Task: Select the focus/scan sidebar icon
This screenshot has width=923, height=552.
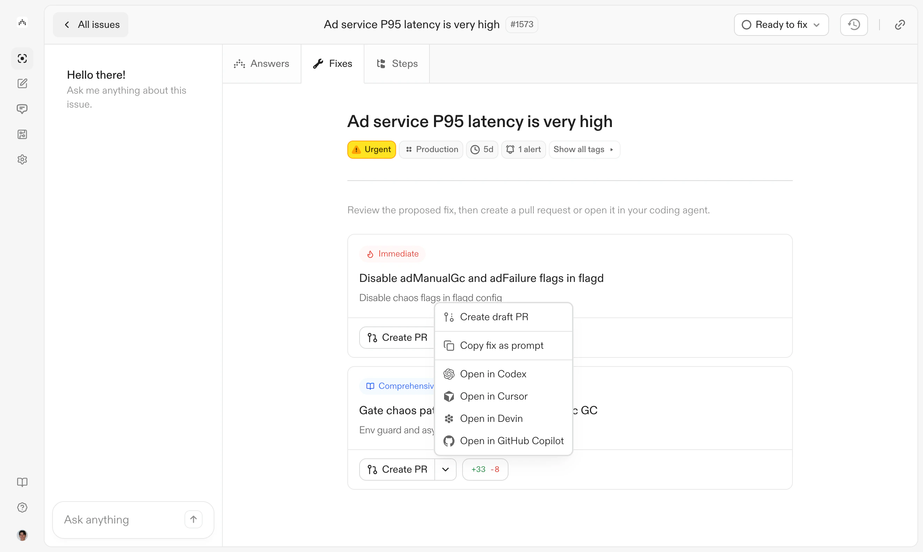Action: [x=22, y=58]
